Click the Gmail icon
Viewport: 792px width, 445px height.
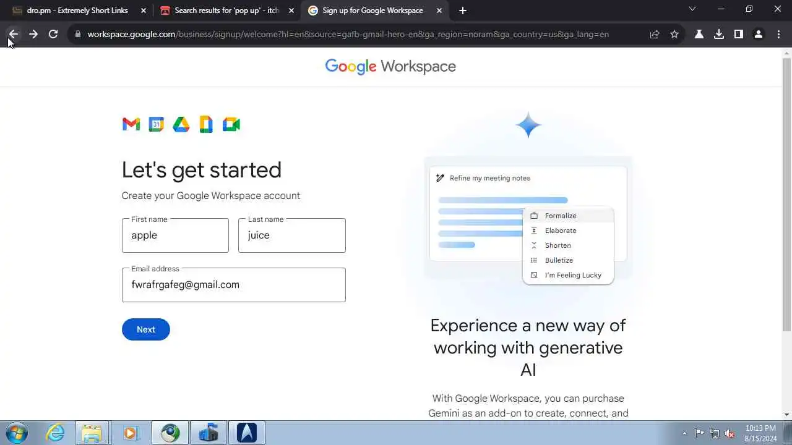(x=131, y=124)
